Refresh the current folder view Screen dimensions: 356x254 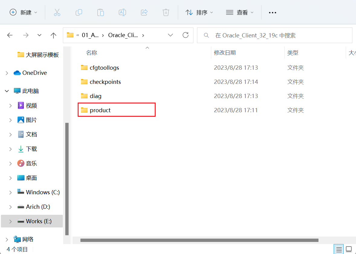pyautogui.click(x=185, y=35)
